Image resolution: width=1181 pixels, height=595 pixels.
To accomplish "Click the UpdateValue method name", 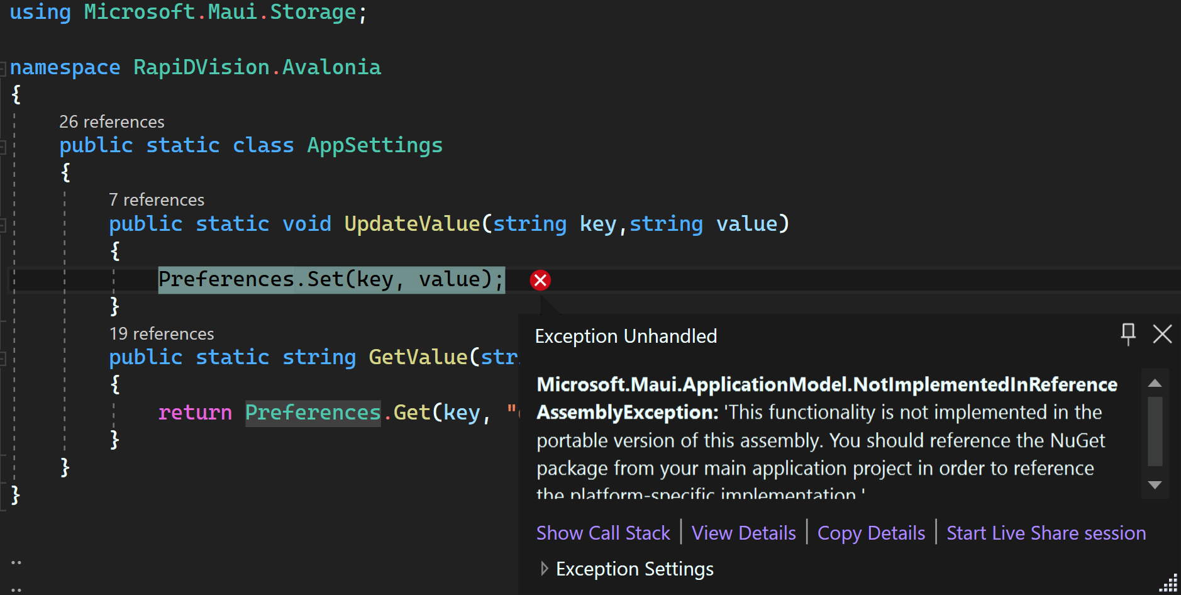I will pyautogui.click(x=413, y=224).
